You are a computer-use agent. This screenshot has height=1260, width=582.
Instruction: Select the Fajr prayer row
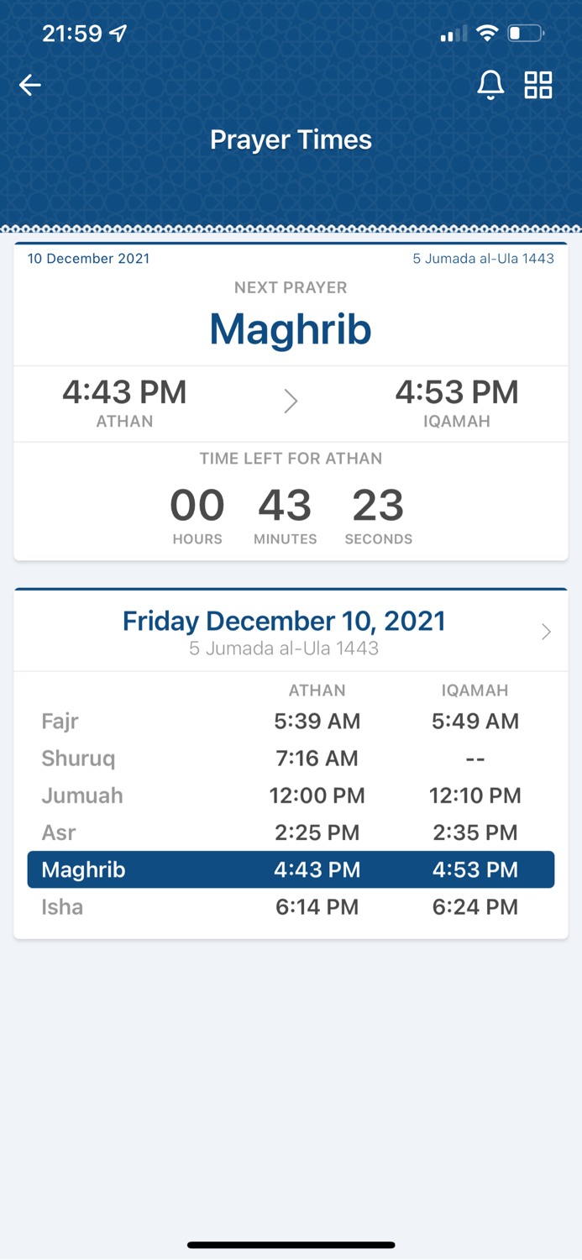coord(291,721)
